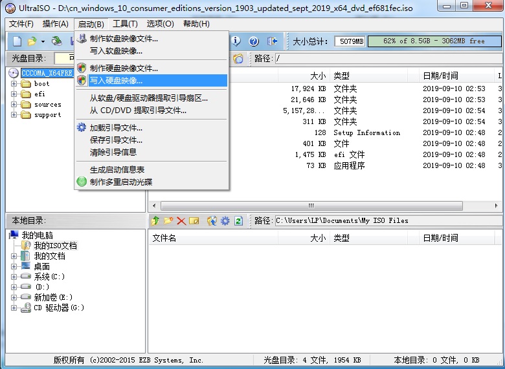The width and height of the screenshot is (505, 369).
Task: Click green disc icon beside 制作多重启动光碟
Action: 82,182
